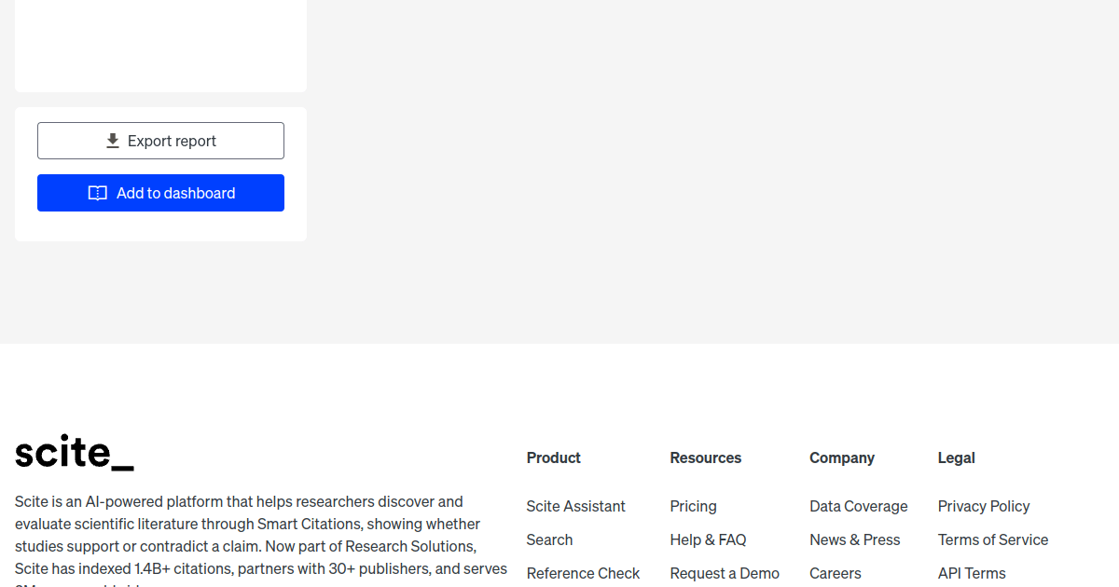The width and height of the screenshot is (1119, 587).
Task: Click the Company footer heading
Action: click(x=842, y=457)
